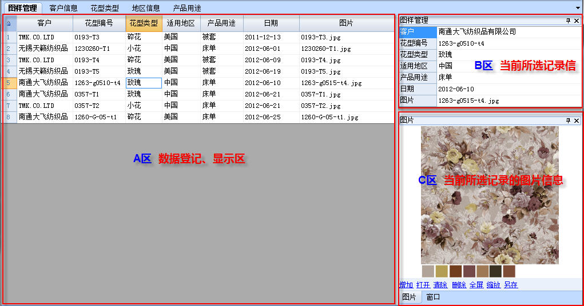Switch to the 图样管理 tab
Image resolution: width=584 pixels, height=306 pixels.
(x=22, y=8)
